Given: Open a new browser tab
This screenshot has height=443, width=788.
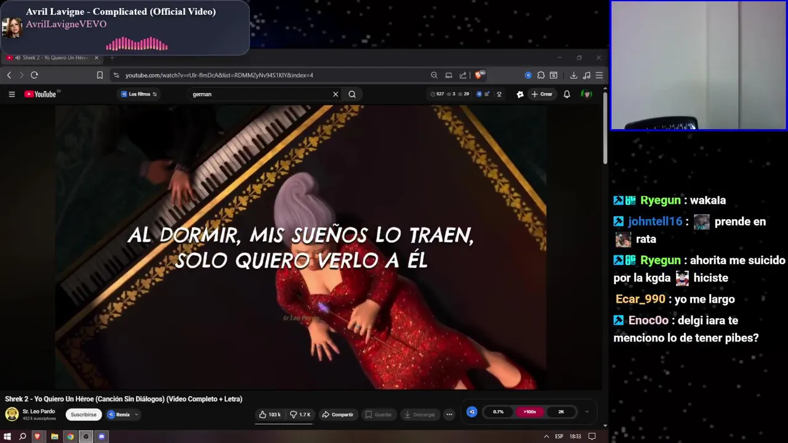Looking at the screenshot, I should click(112, 58).
